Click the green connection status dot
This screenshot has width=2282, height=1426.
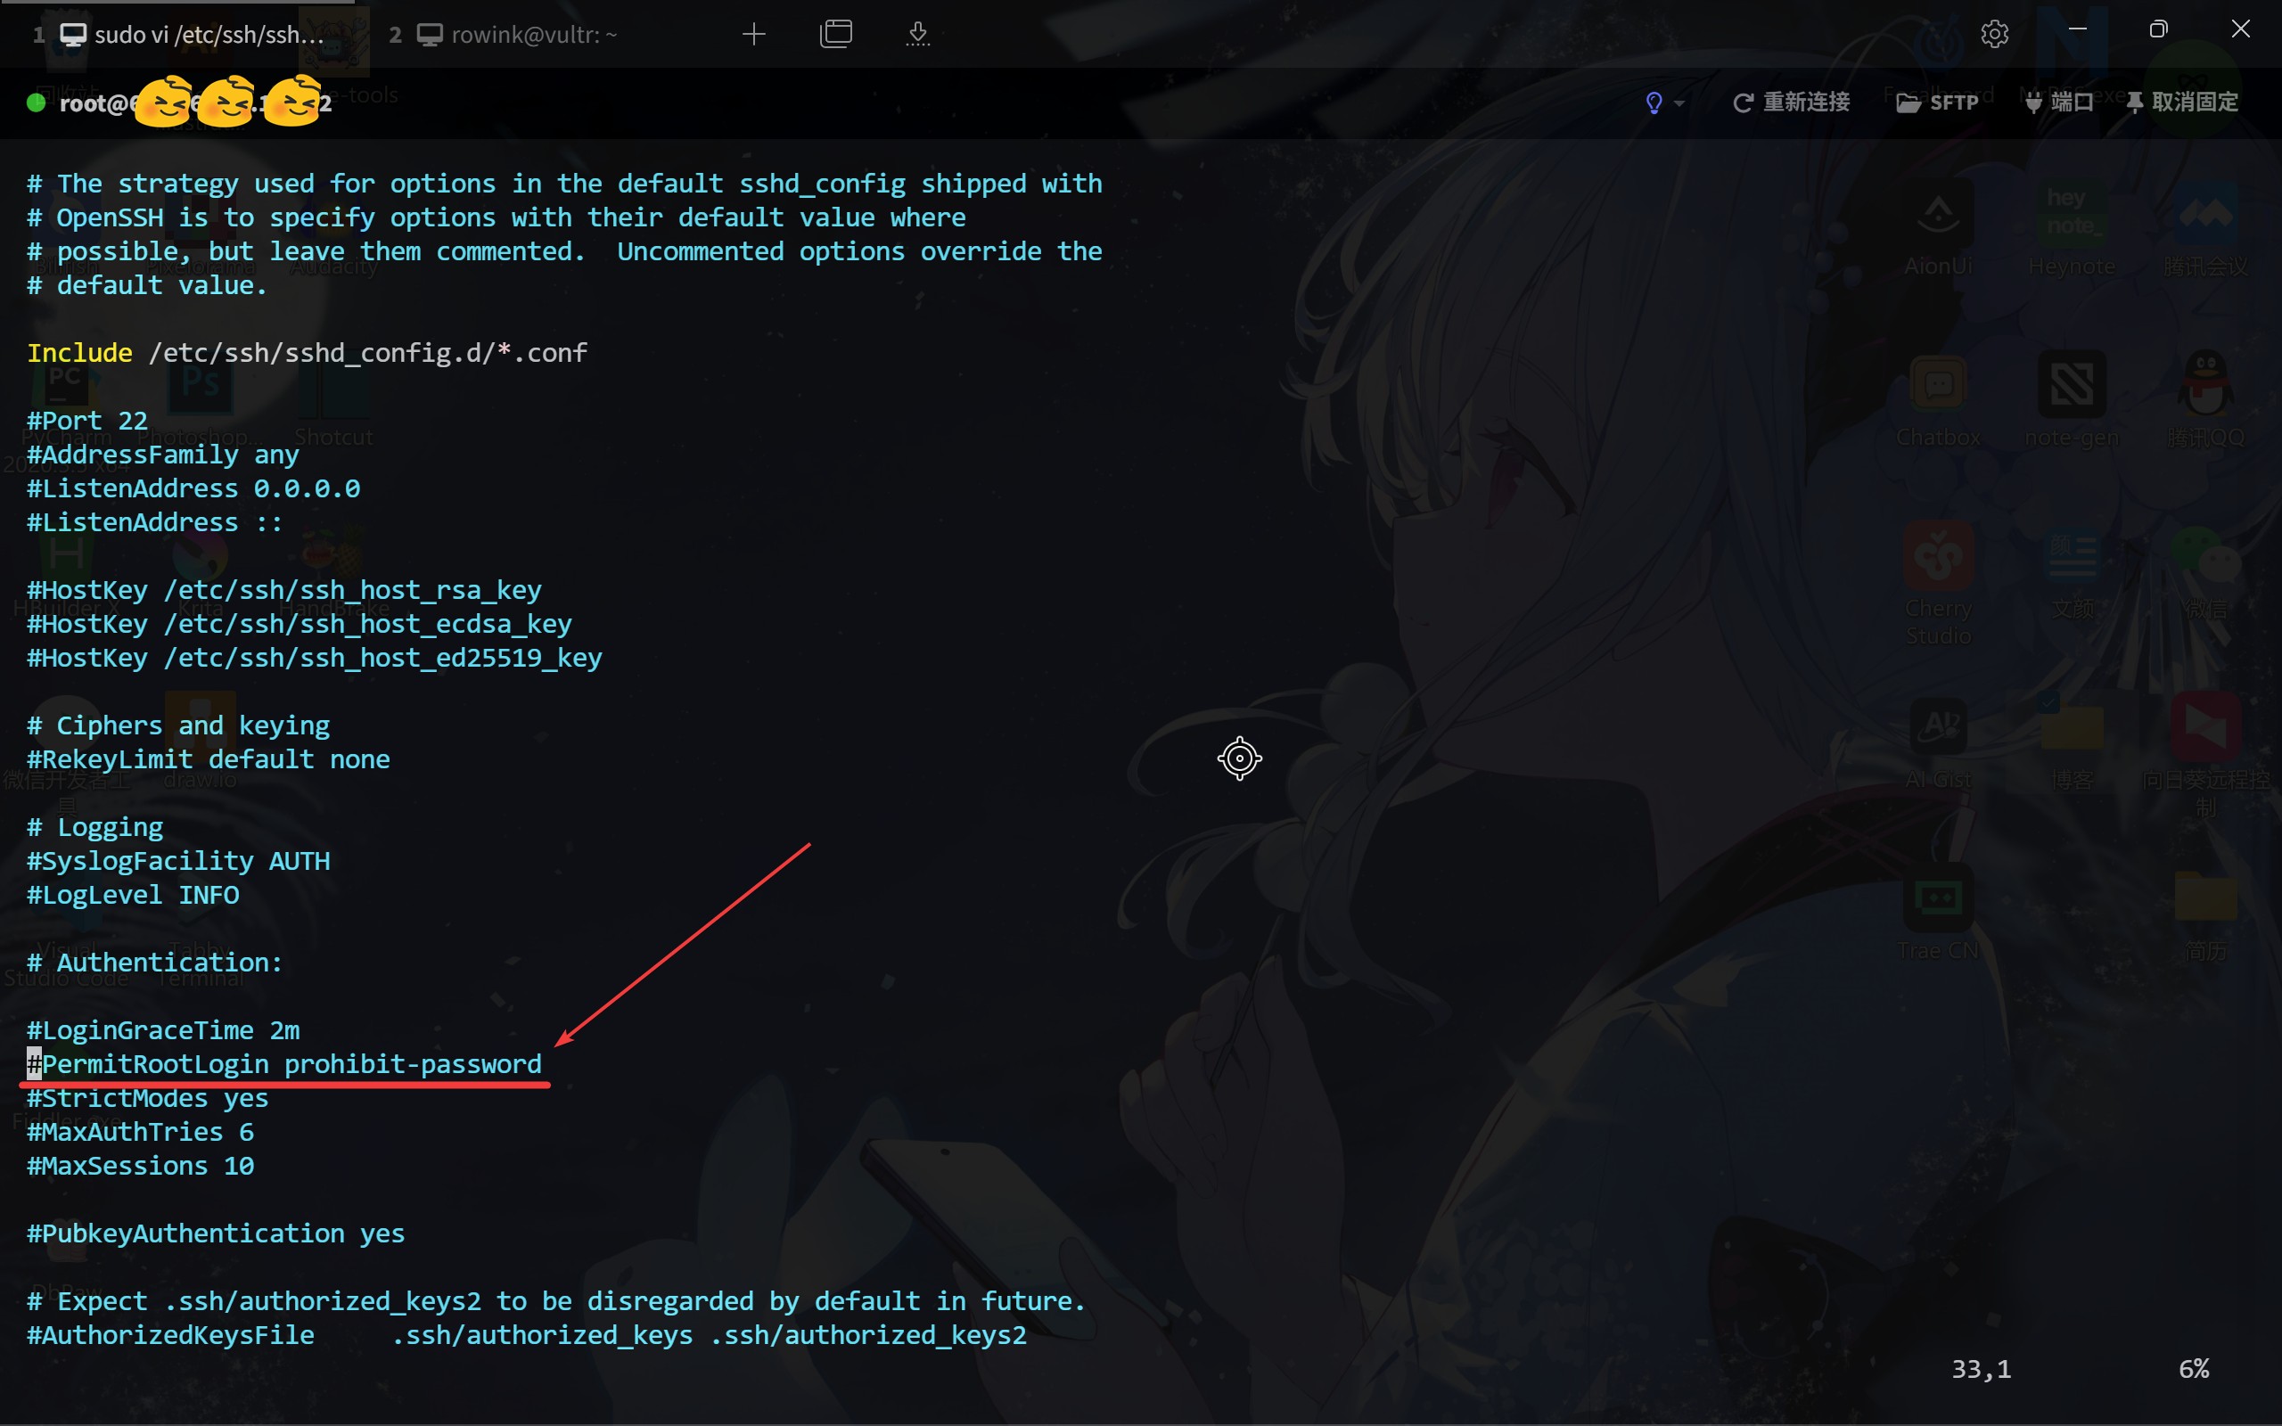(36, 102)
